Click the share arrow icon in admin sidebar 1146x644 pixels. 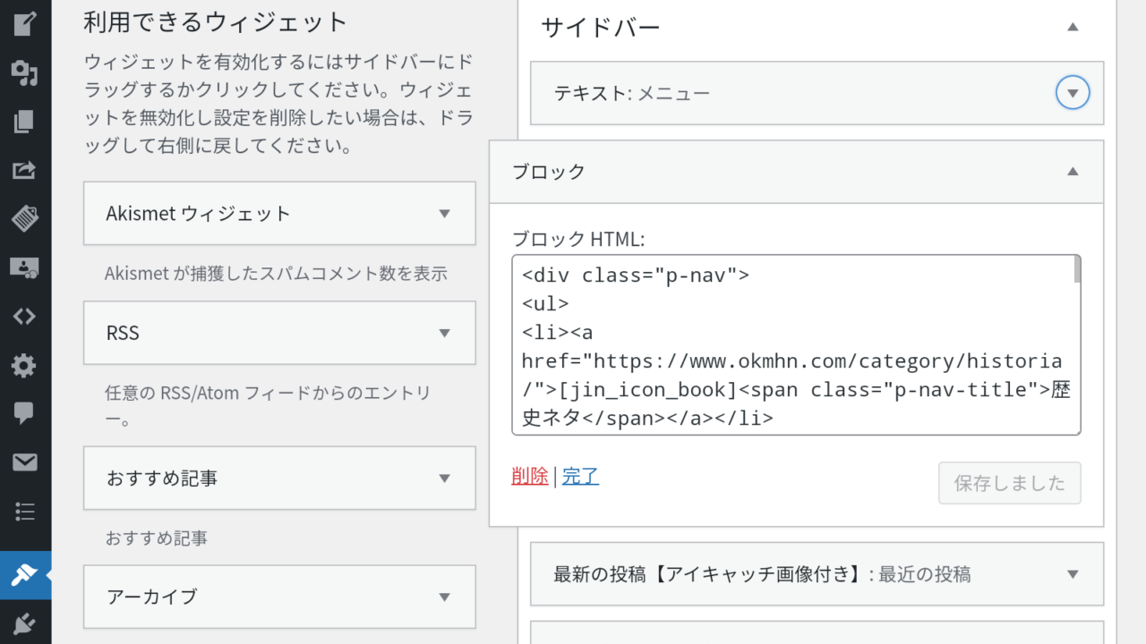pyautogui.click(x=24, y=170)
